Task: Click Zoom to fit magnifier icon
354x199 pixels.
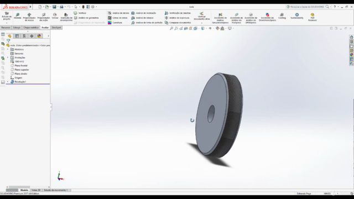Action: click(x=171, y=28)
